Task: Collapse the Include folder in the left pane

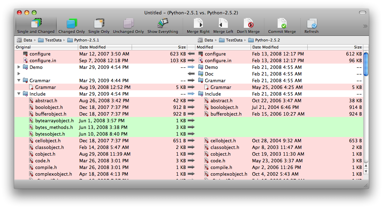Action: (19, 94)
